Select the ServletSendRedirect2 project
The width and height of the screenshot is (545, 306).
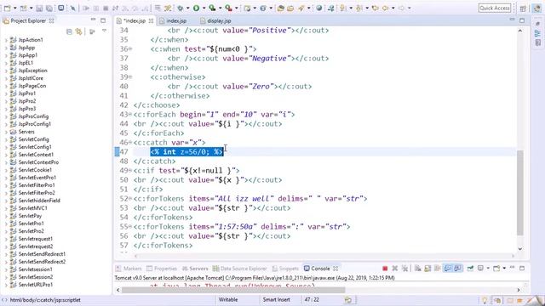[x=42, y=262]
